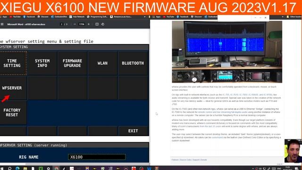Open Settings gear on taskbar

[x=48, y=169]
